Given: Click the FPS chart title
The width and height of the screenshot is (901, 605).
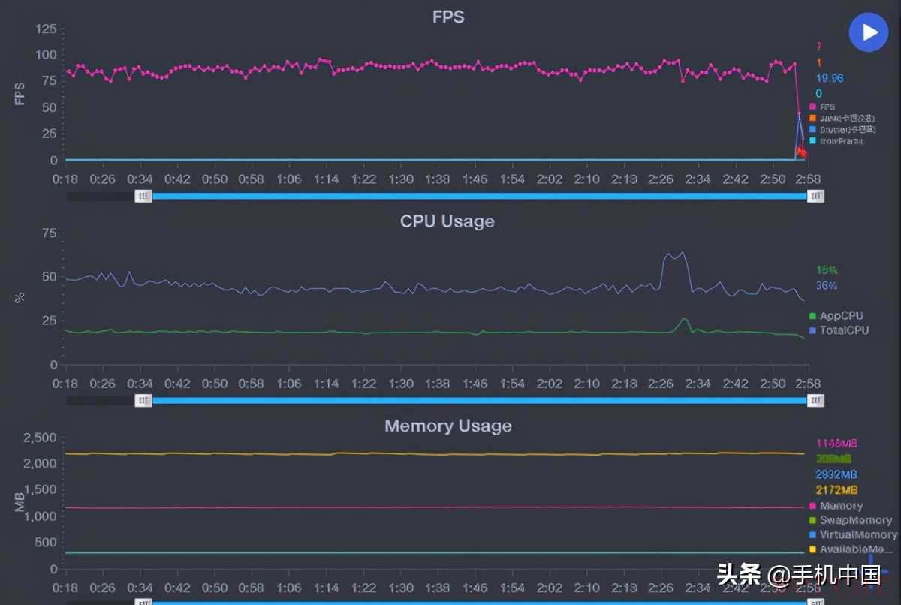Looking at the screenshot, I should (448, 17).
